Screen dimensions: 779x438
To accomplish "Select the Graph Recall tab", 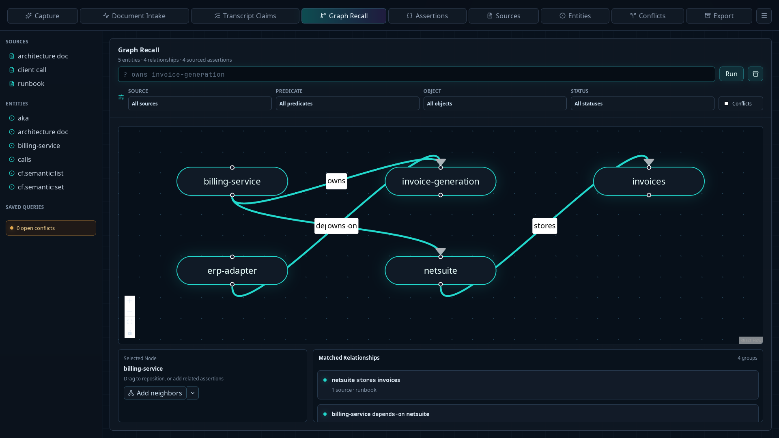I will [x=344, y=16].
